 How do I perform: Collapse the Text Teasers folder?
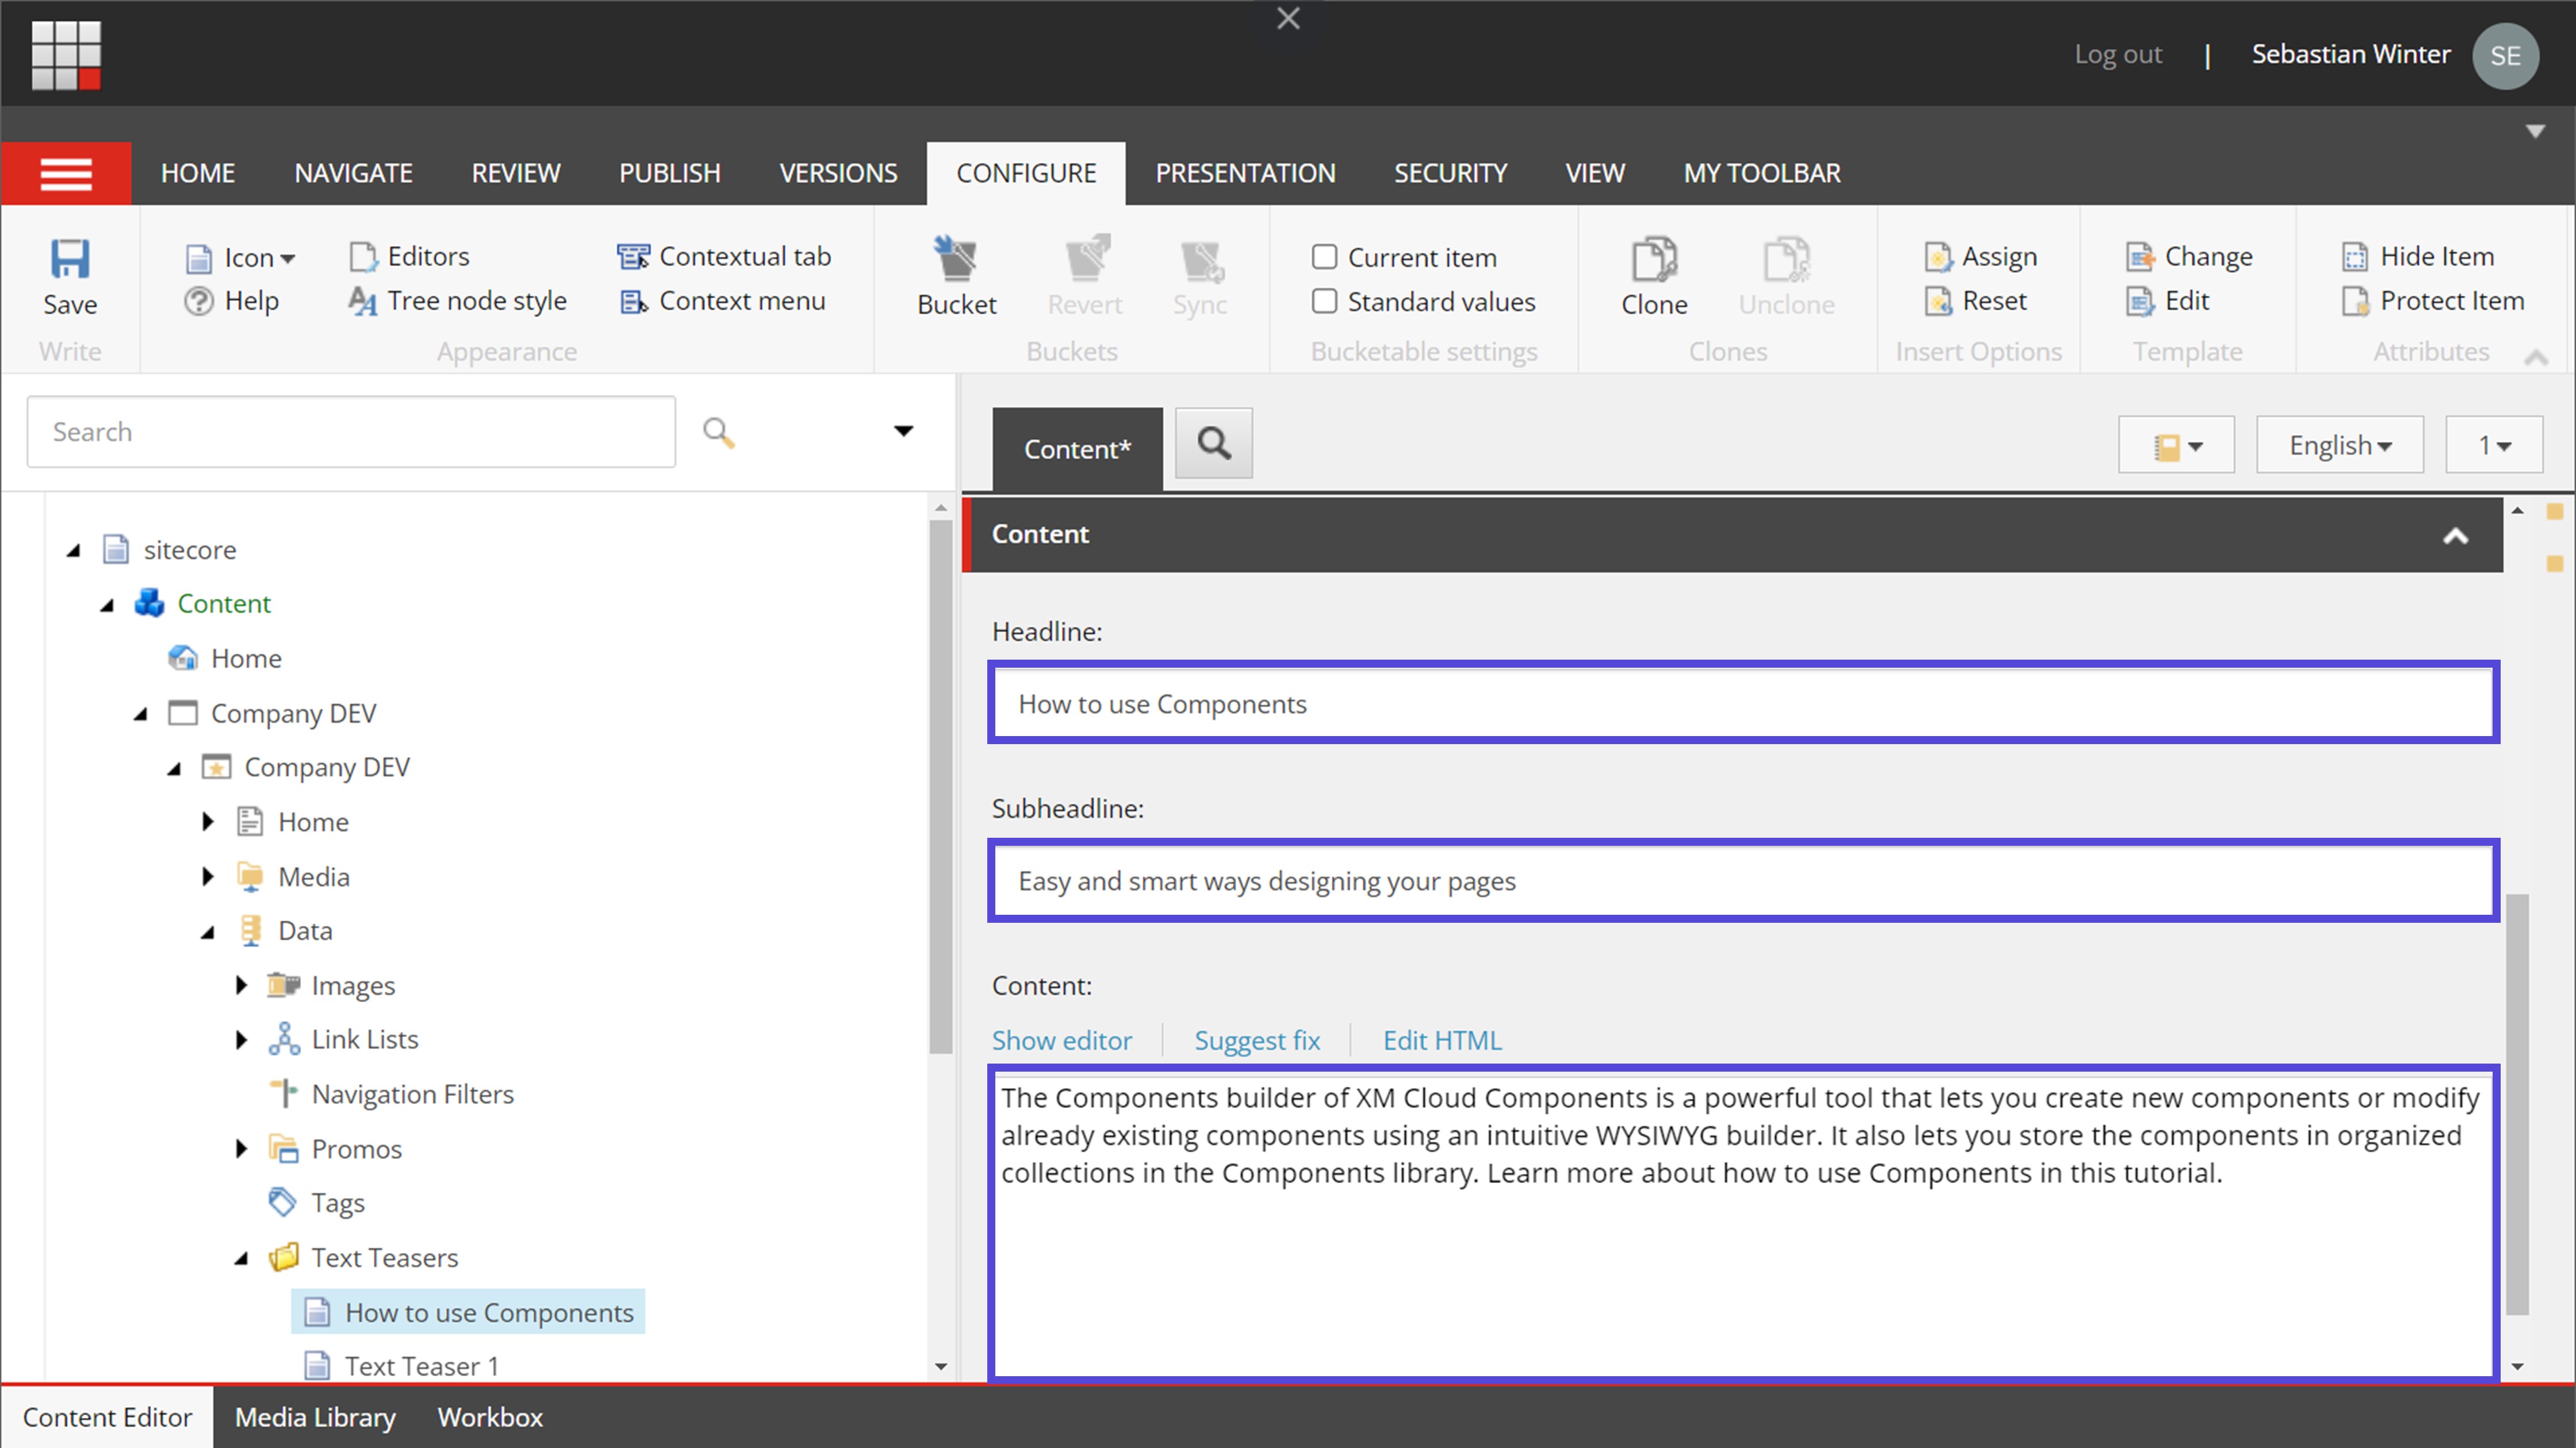pyautogui.click(x=241, y=1257)
